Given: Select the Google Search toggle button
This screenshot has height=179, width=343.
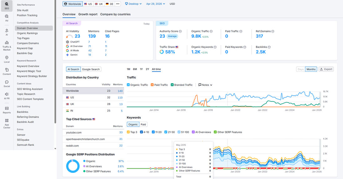Looking at the screenshot, I should [x=91, y=69].
